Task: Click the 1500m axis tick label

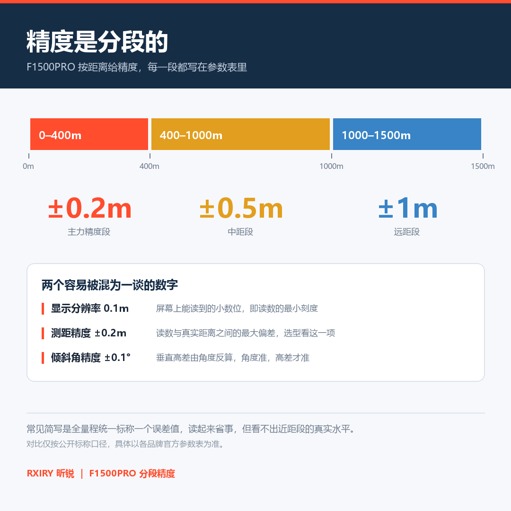Action: coord(483,166)
